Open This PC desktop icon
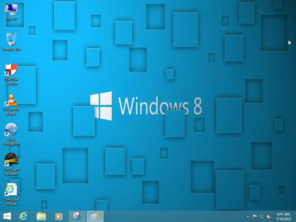Image resolution: width=296 pixels, height=222 pixels. click(11, 12)
